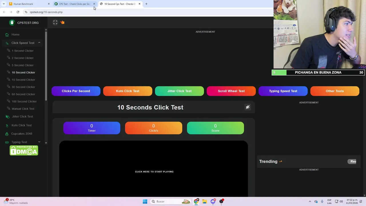Select 15 Second Clicker

click(x=23, y=80)
